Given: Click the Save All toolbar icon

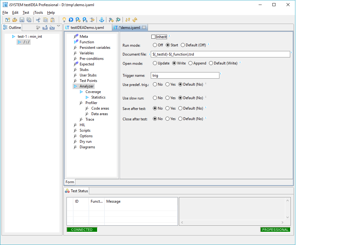Looking at the screenshot, I should tap(29, 20).
